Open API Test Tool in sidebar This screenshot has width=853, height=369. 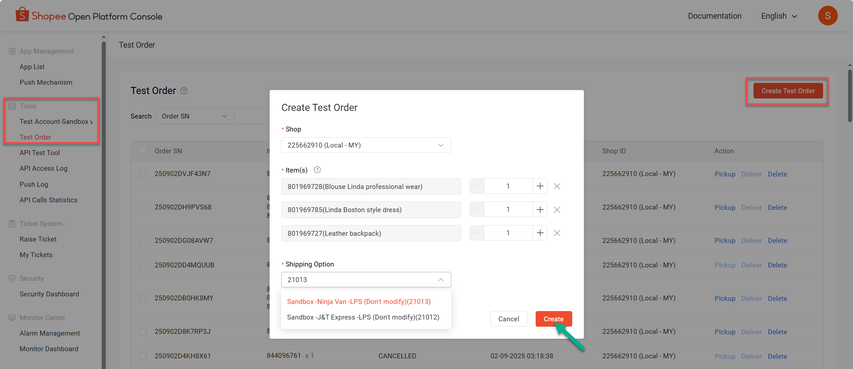[x=40, y=153]
